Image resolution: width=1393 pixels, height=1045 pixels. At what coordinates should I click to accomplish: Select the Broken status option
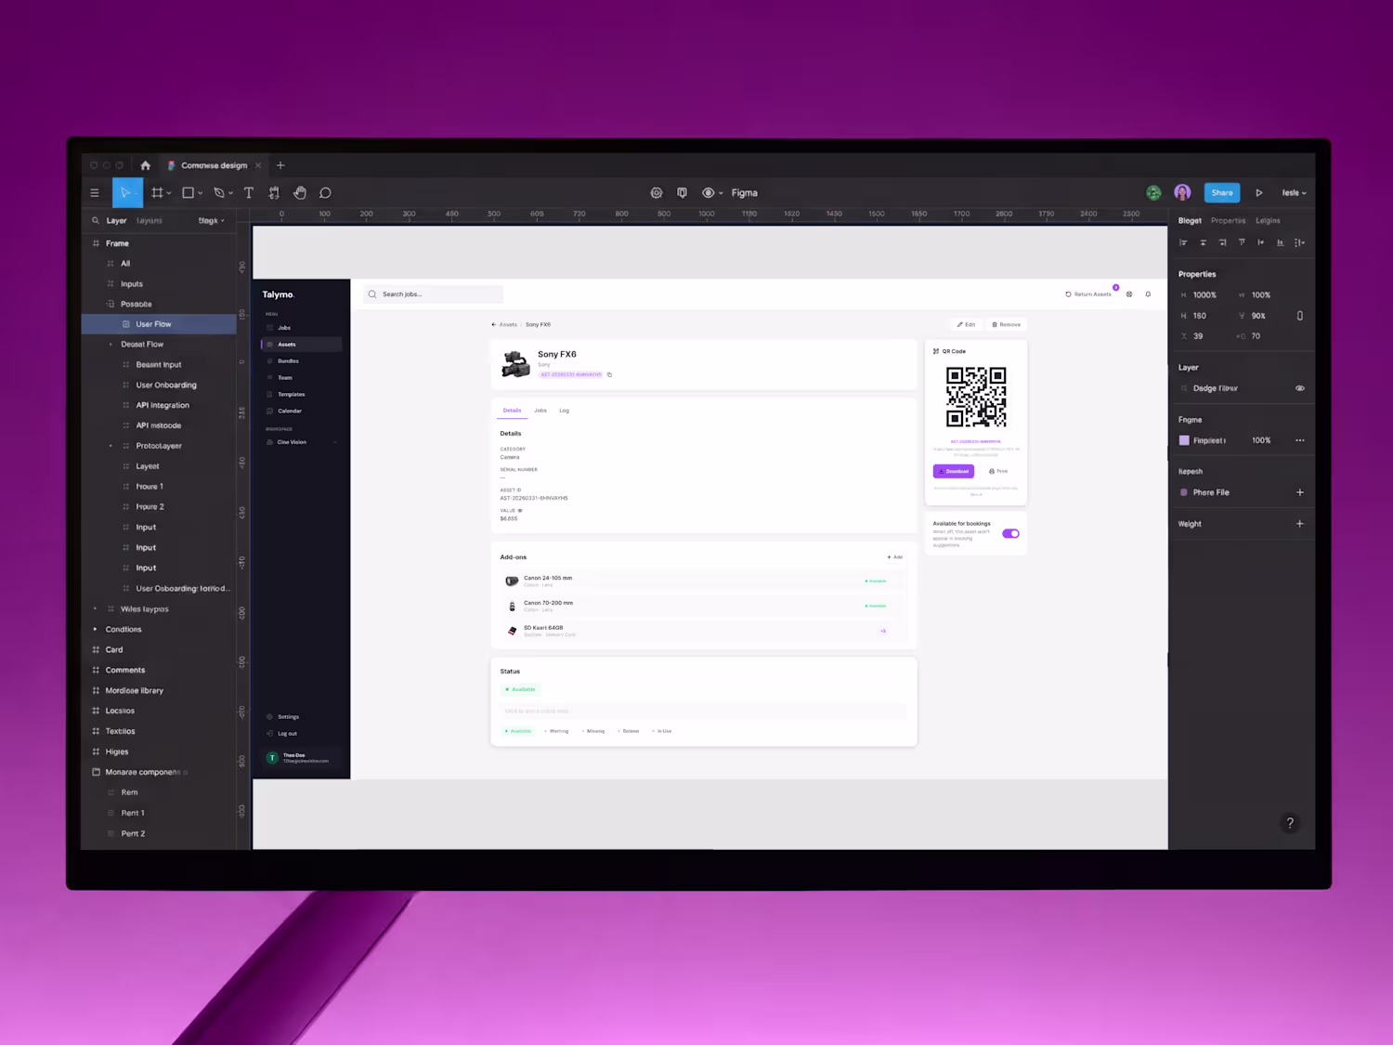click(629, 731)
